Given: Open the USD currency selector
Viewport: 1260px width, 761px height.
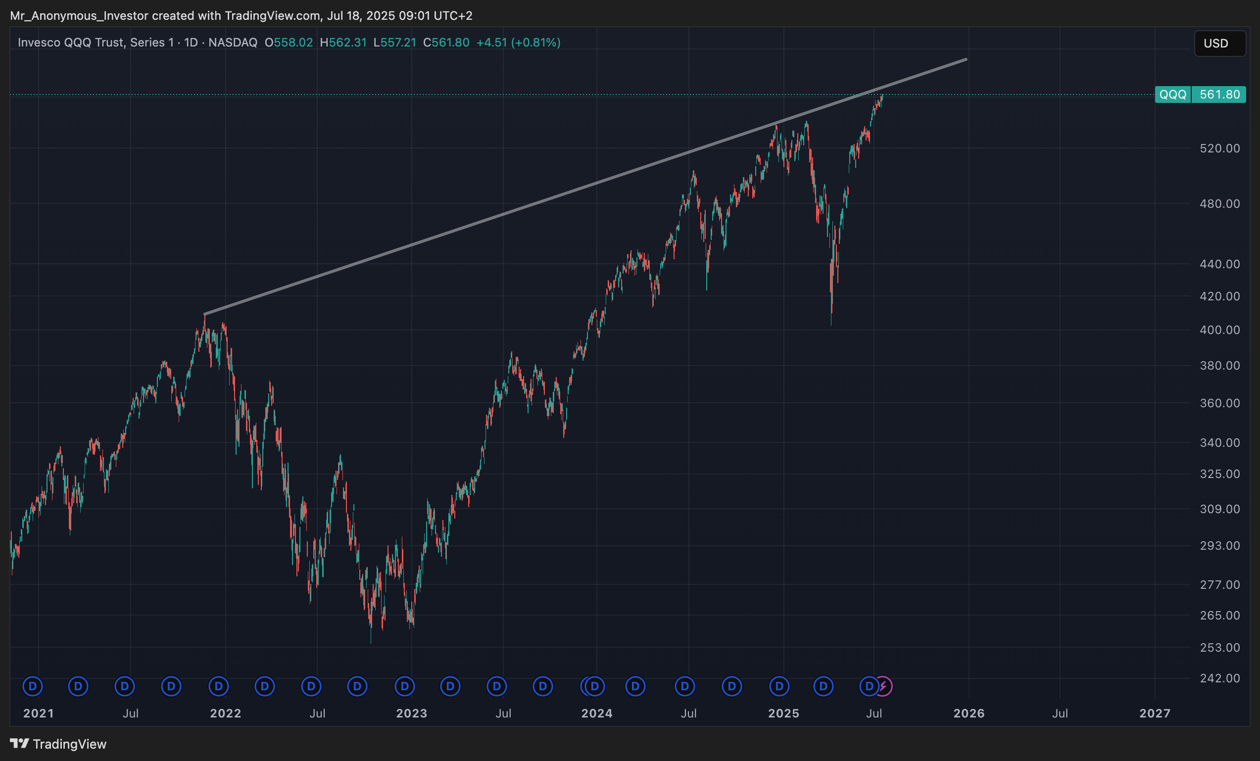Looking at the screenshot, I should [1220, 44].
